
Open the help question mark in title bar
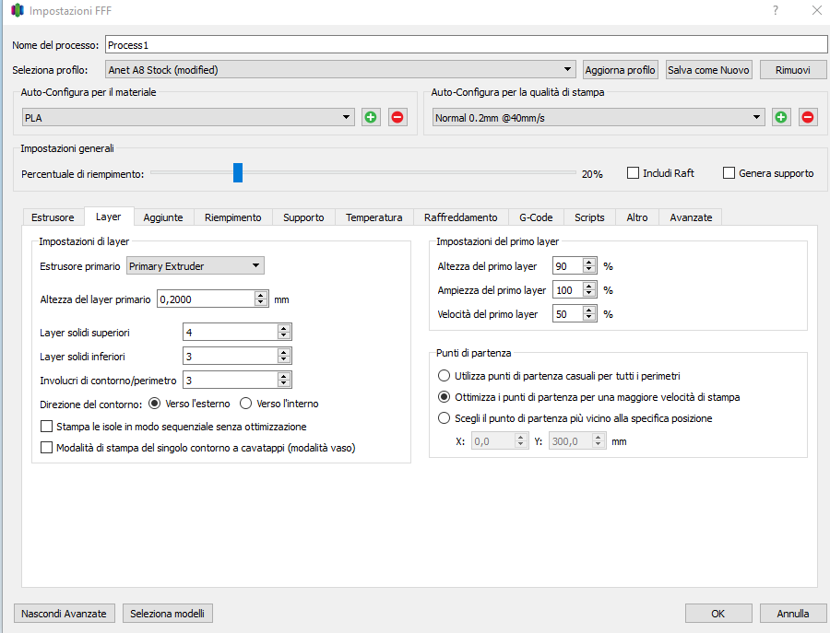coord(776,10)
